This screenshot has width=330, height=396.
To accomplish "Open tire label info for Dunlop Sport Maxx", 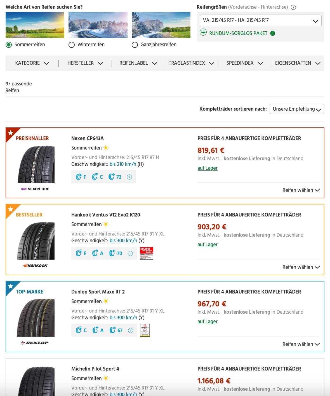I will tap(130, 330).
